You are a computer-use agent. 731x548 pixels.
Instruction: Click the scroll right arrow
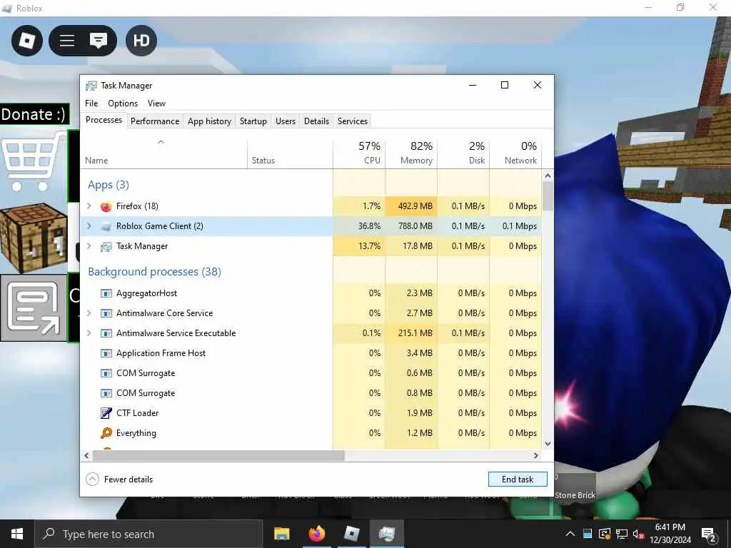[x=535, y=455]
